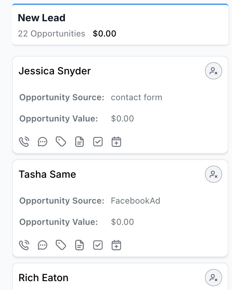Open message icon on Tasha Same card
232x290 pixels.
tap(43, 245)
